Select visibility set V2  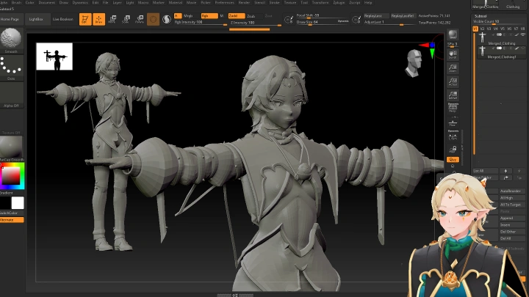click(x=482, y=29)
